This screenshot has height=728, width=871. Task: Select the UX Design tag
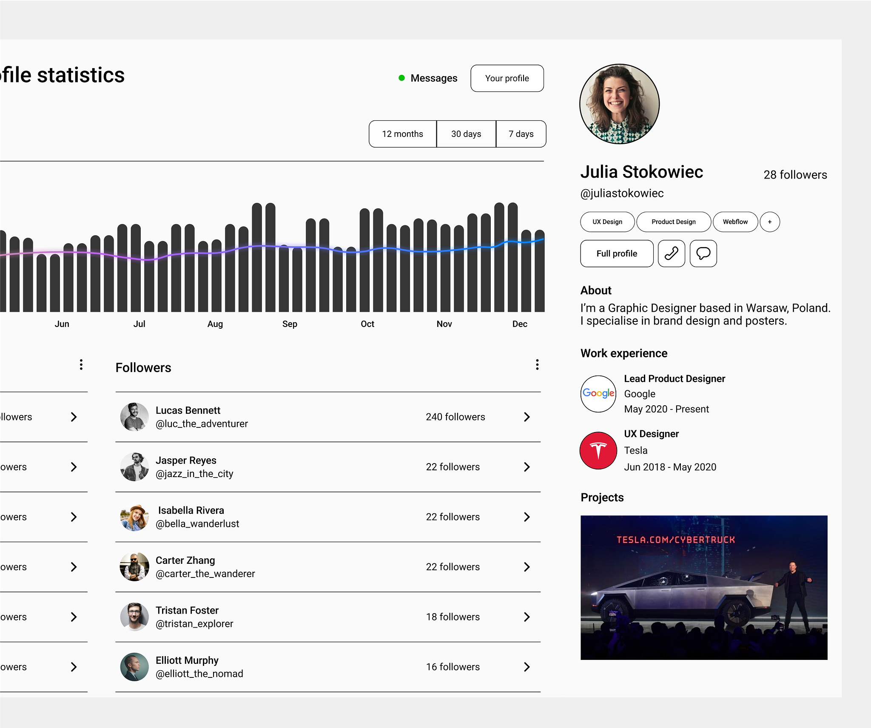(607, 222)
